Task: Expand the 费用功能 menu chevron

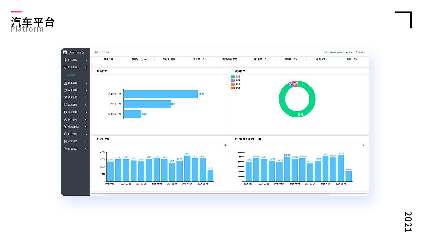Action: (86, 97)
